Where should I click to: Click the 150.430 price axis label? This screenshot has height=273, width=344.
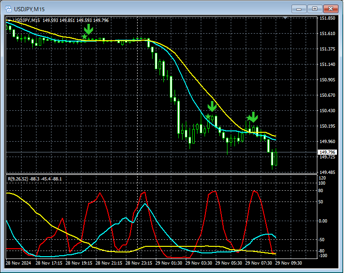[x=327, y=111]
